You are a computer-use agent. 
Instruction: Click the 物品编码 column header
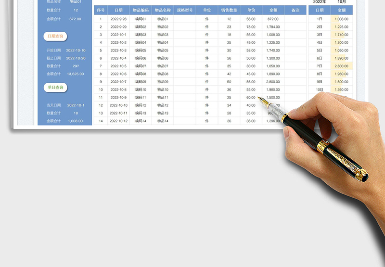(141, 10)
